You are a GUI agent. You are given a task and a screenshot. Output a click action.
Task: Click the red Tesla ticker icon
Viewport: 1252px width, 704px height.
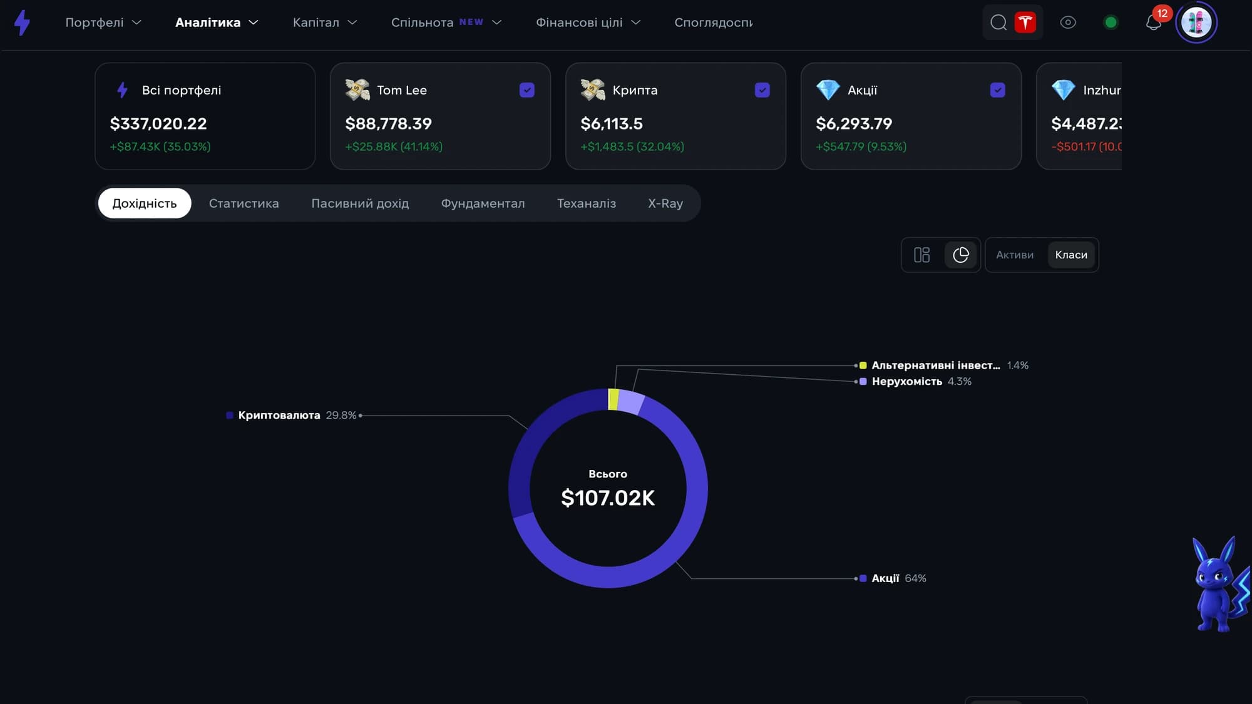tap(1025, 23)
